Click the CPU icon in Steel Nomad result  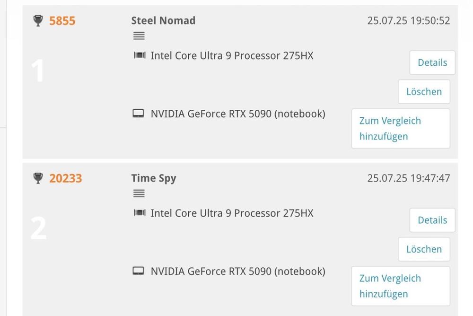[140, 56]
